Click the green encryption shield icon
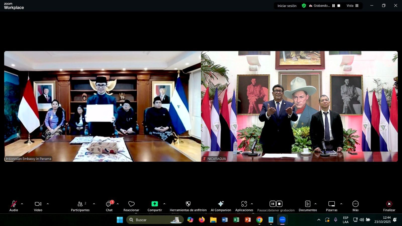Image resolution: width=402 pixels, height=226 pixels. point(304,6)
